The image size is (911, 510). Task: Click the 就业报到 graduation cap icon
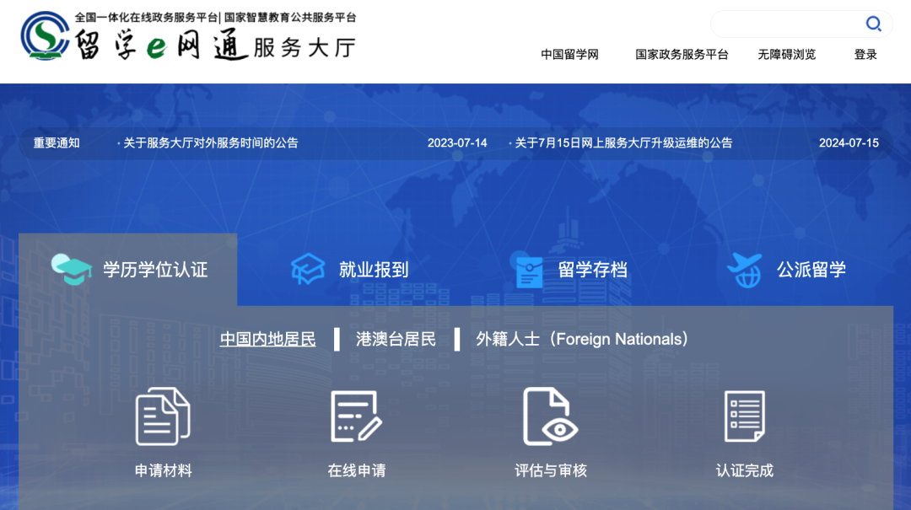[x=307, y=269]
